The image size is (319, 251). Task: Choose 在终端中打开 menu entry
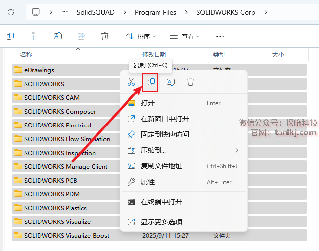(x=184, y=202)
